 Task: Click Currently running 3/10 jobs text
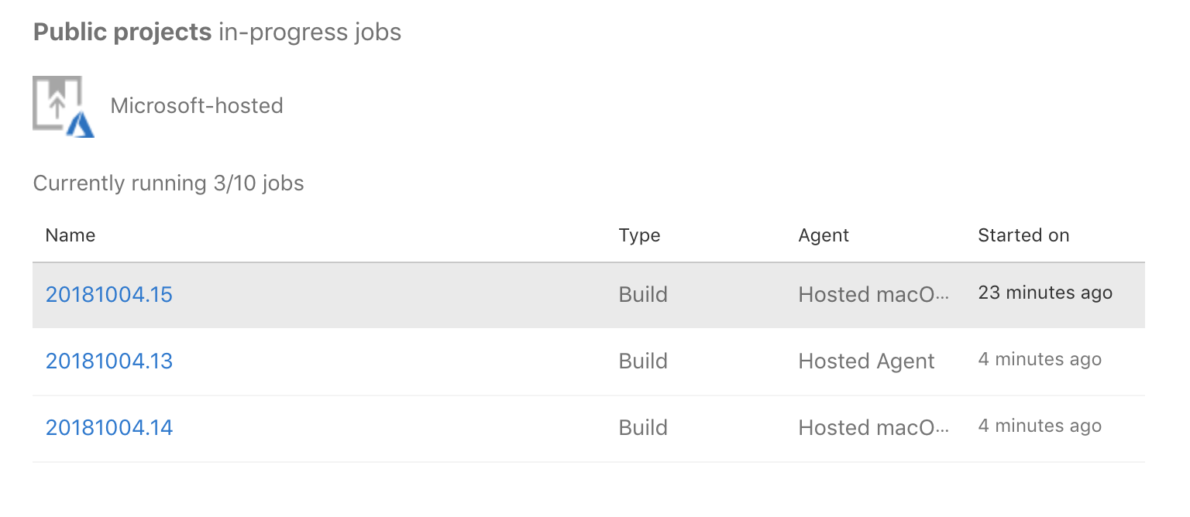[168, 183]
